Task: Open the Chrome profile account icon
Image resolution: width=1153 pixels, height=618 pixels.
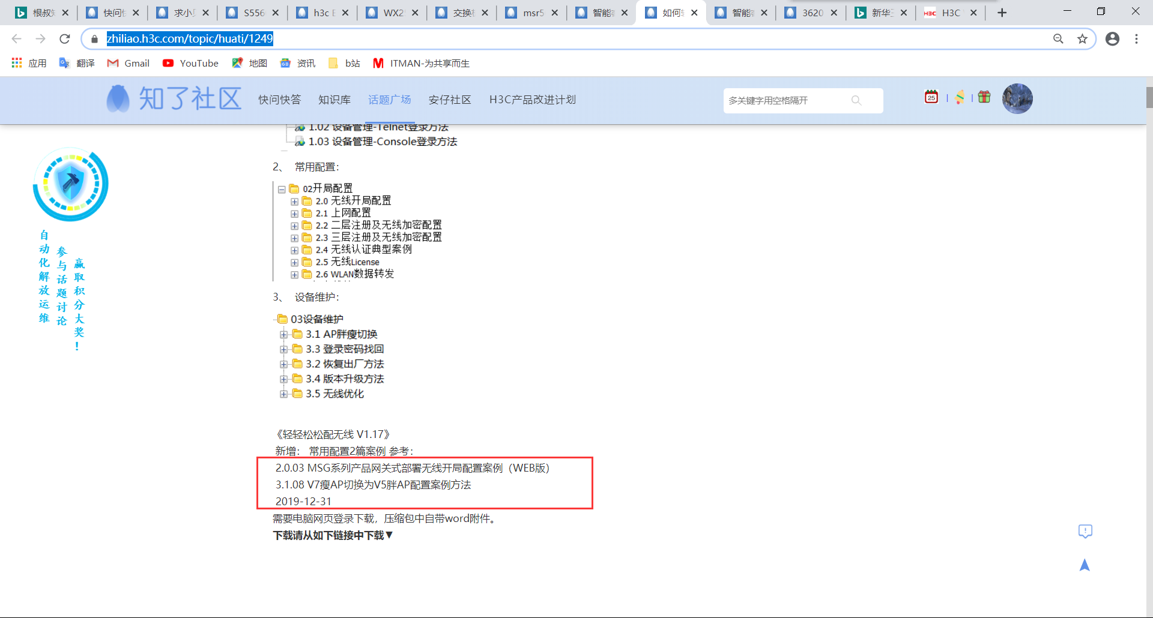Action: 1112,39
